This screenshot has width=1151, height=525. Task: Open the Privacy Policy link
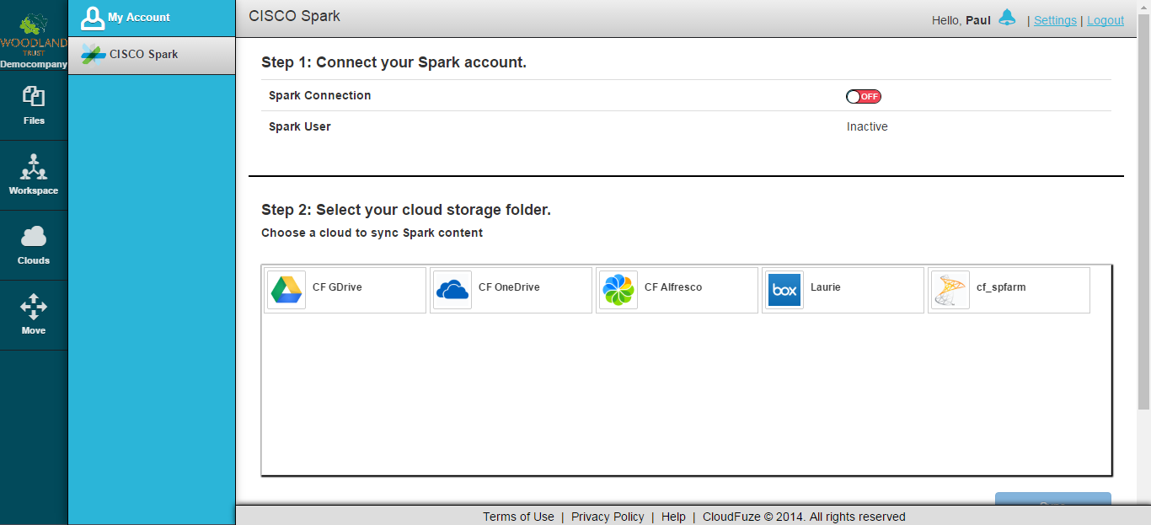608,517
